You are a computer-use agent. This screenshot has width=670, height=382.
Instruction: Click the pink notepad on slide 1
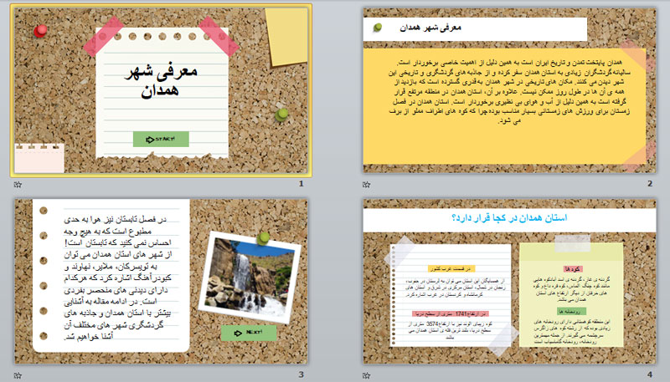point(39,158)
